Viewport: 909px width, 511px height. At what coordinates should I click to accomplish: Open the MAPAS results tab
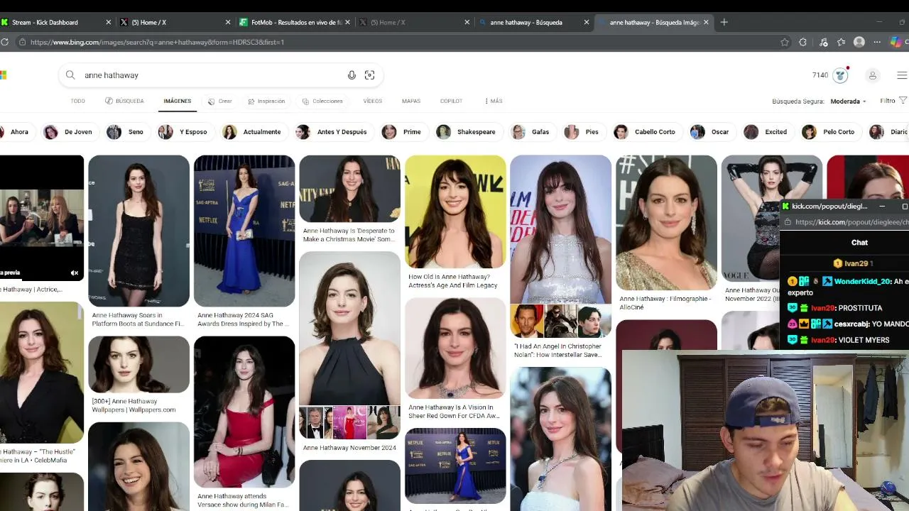click(x=411, y=101)
